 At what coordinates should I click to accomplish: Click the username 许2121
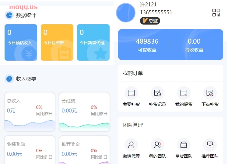pos(148,5)
